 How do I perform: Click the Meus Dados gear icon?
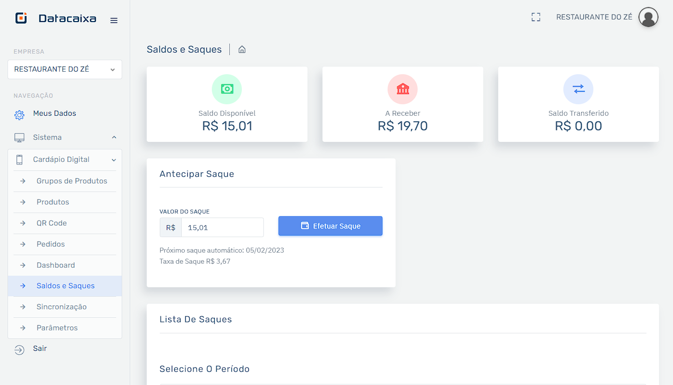[x=20, y=115]
